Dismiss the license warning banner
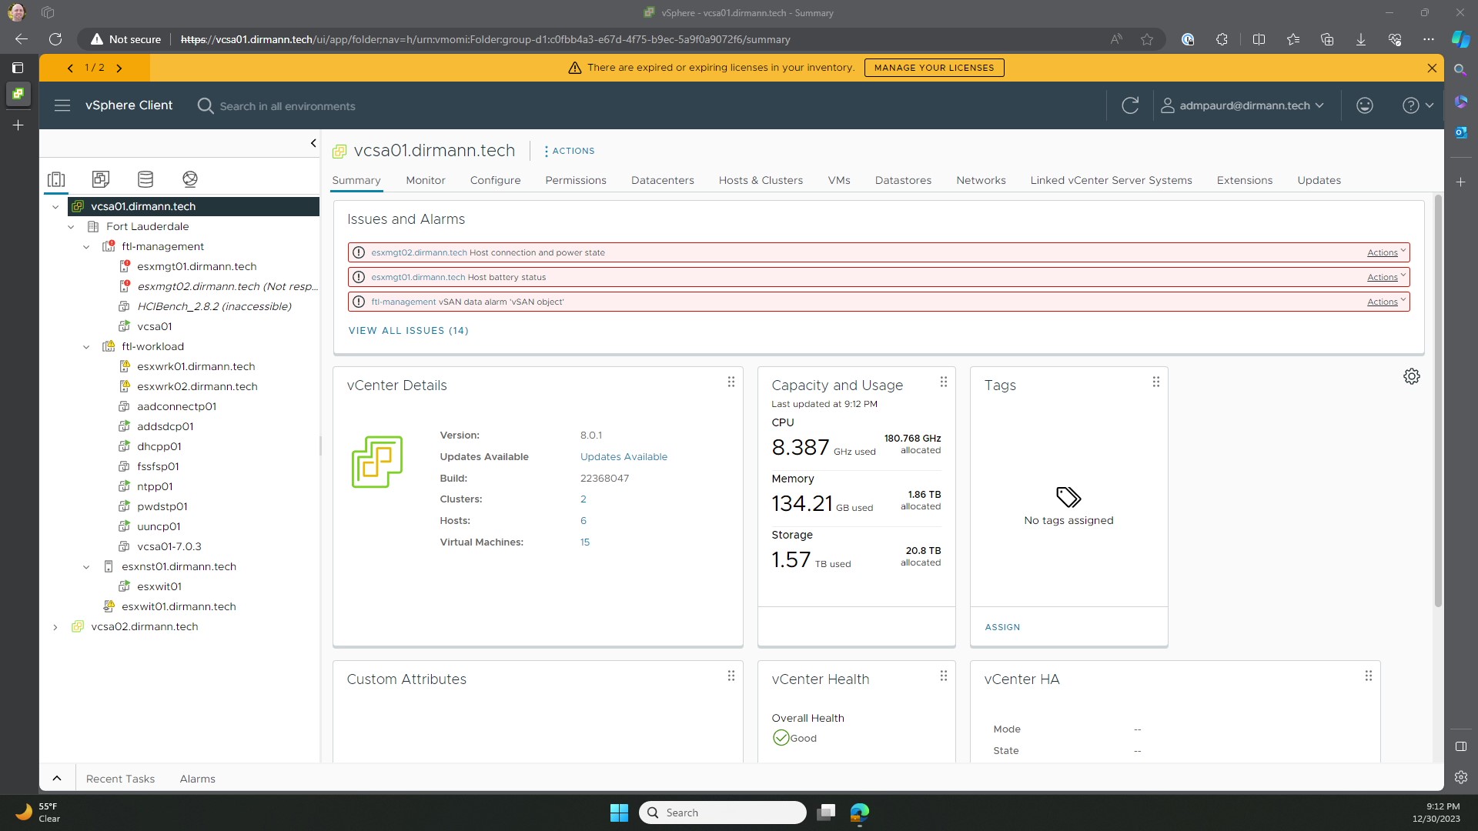Viewport: 1478px width, 831px height. [x=1432, y=68]
